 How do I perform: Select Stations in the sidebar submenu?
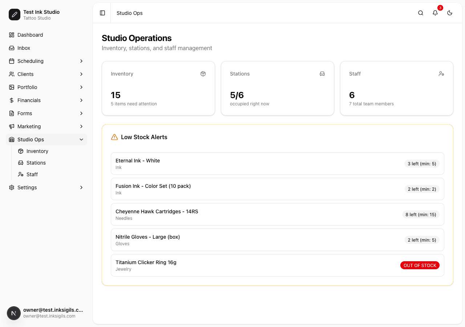click(36, 162)
